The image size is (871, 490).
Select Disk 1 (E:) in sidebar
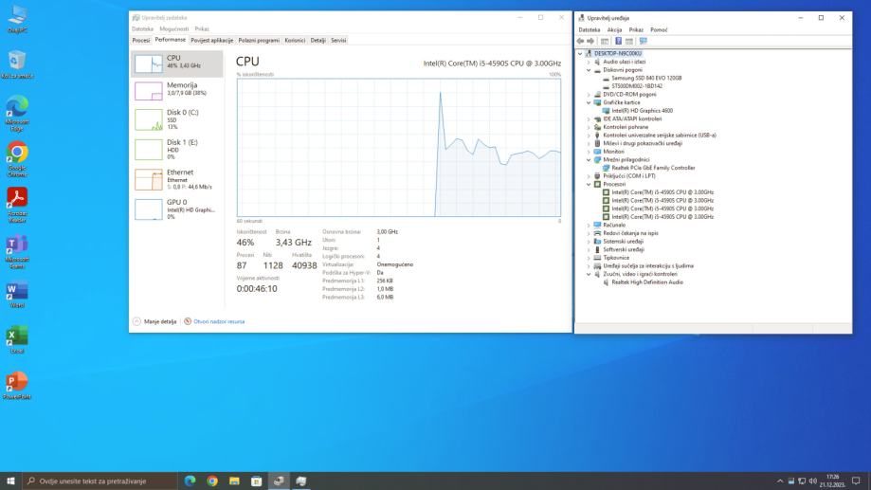click(177, 150)
